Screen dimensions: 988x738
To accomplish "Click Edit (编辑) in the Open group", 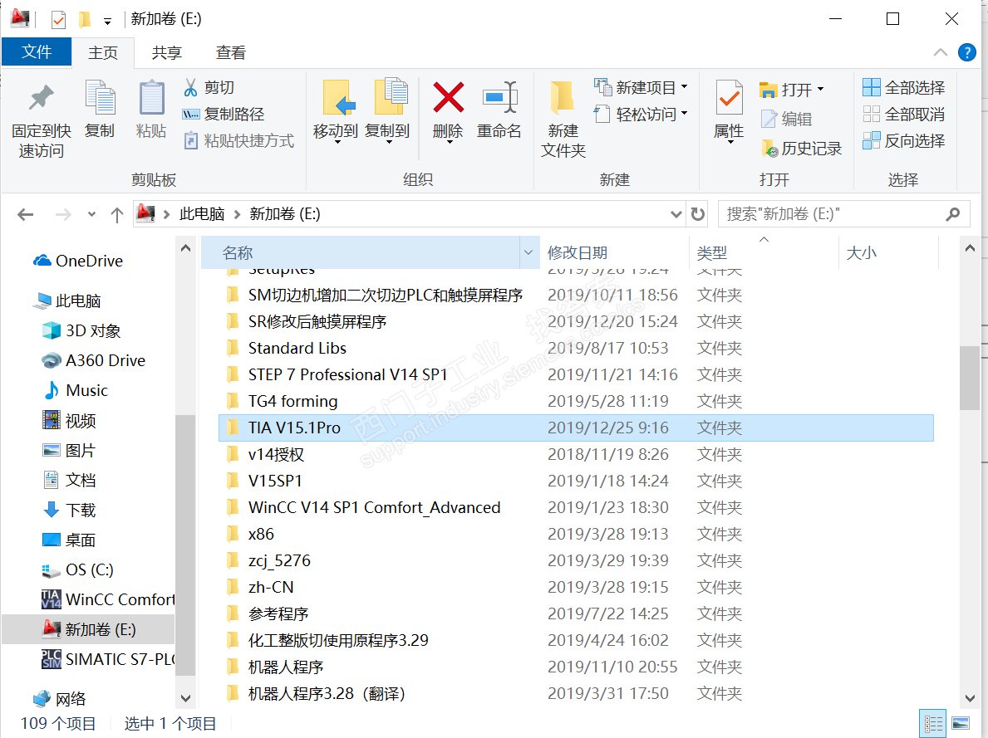I will coord(786,119).
